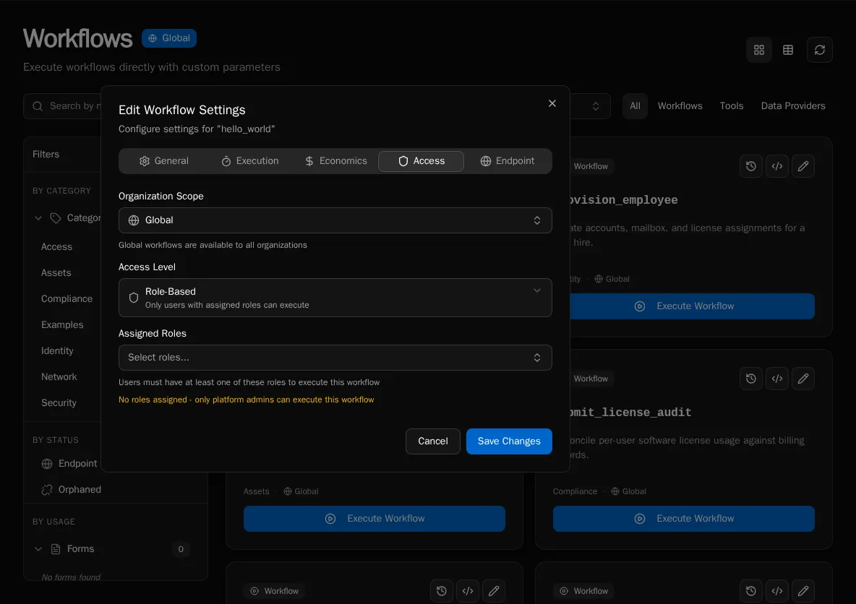Execute the Assets Global workflow

[374, 519]
